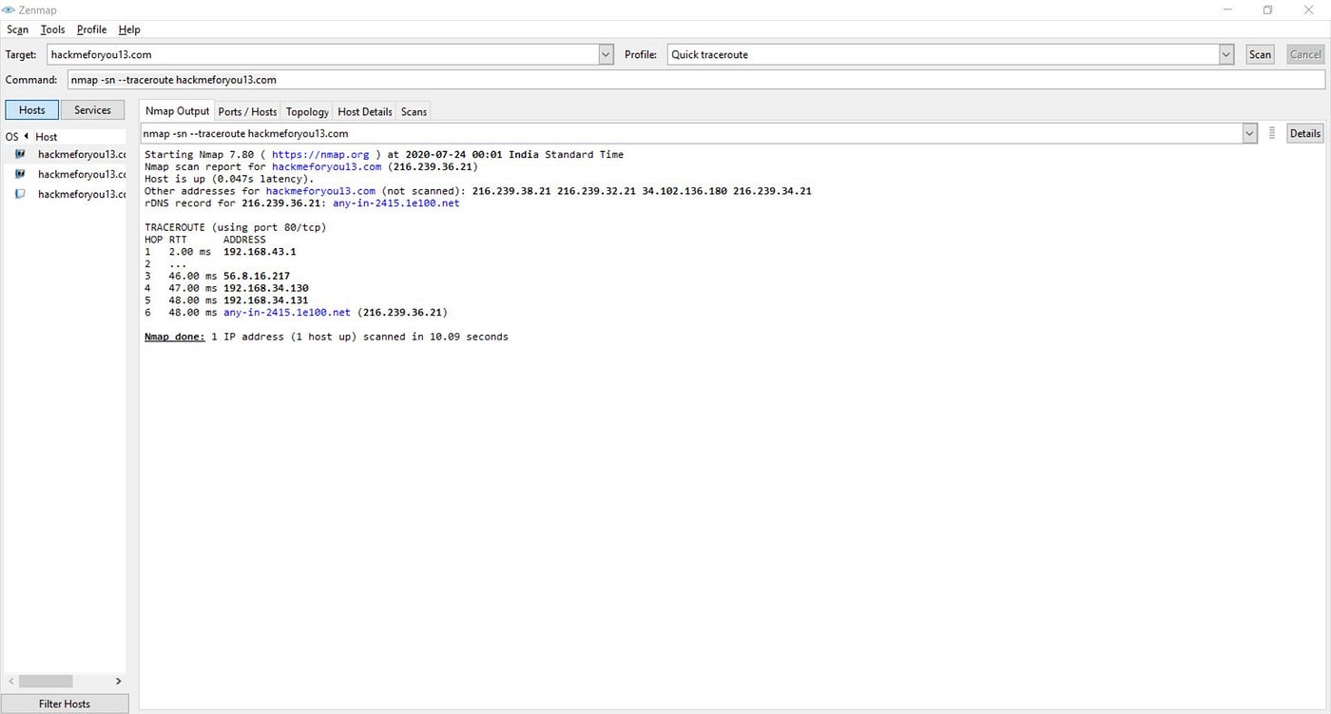The image size is (1331, 714).
Task: Click the HOP RTT ADDRESS header line
Action: point(205,240)
